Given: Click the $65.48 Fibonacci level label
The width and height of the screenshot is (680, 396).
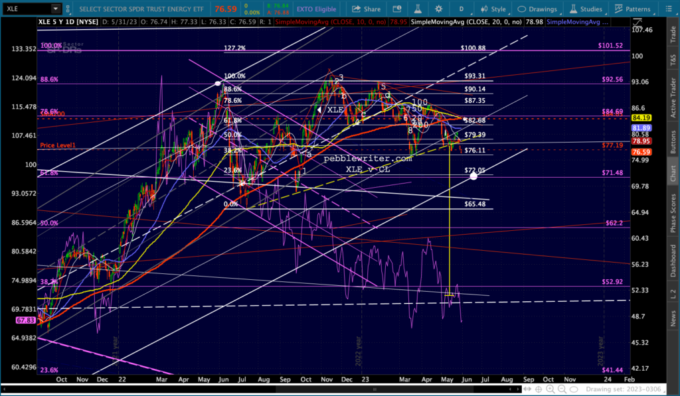Looking at the screenshot, I should point(475,204).
